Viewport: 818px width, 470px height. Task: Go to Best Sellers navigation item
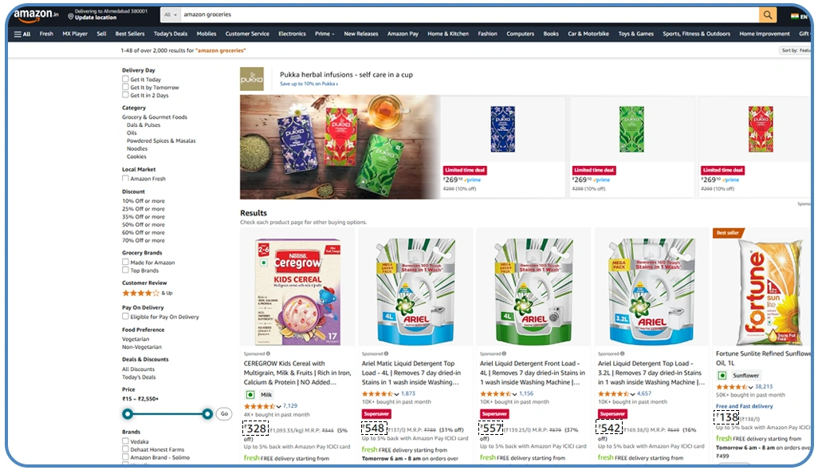[130, 34]
